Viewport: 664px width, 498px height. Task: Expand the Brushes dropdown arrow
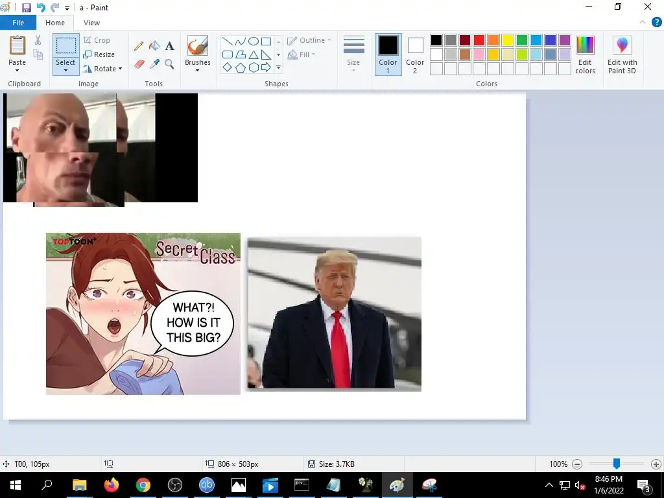tap(197, 70)
